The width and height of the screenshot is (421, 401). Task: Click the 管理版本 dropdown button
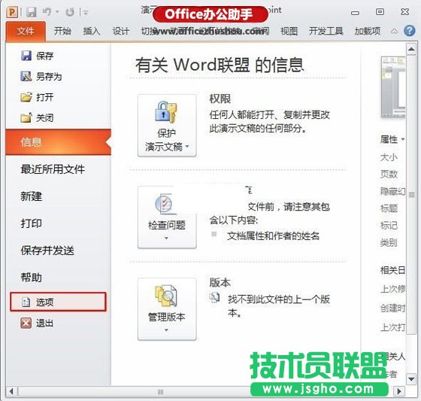167,309
